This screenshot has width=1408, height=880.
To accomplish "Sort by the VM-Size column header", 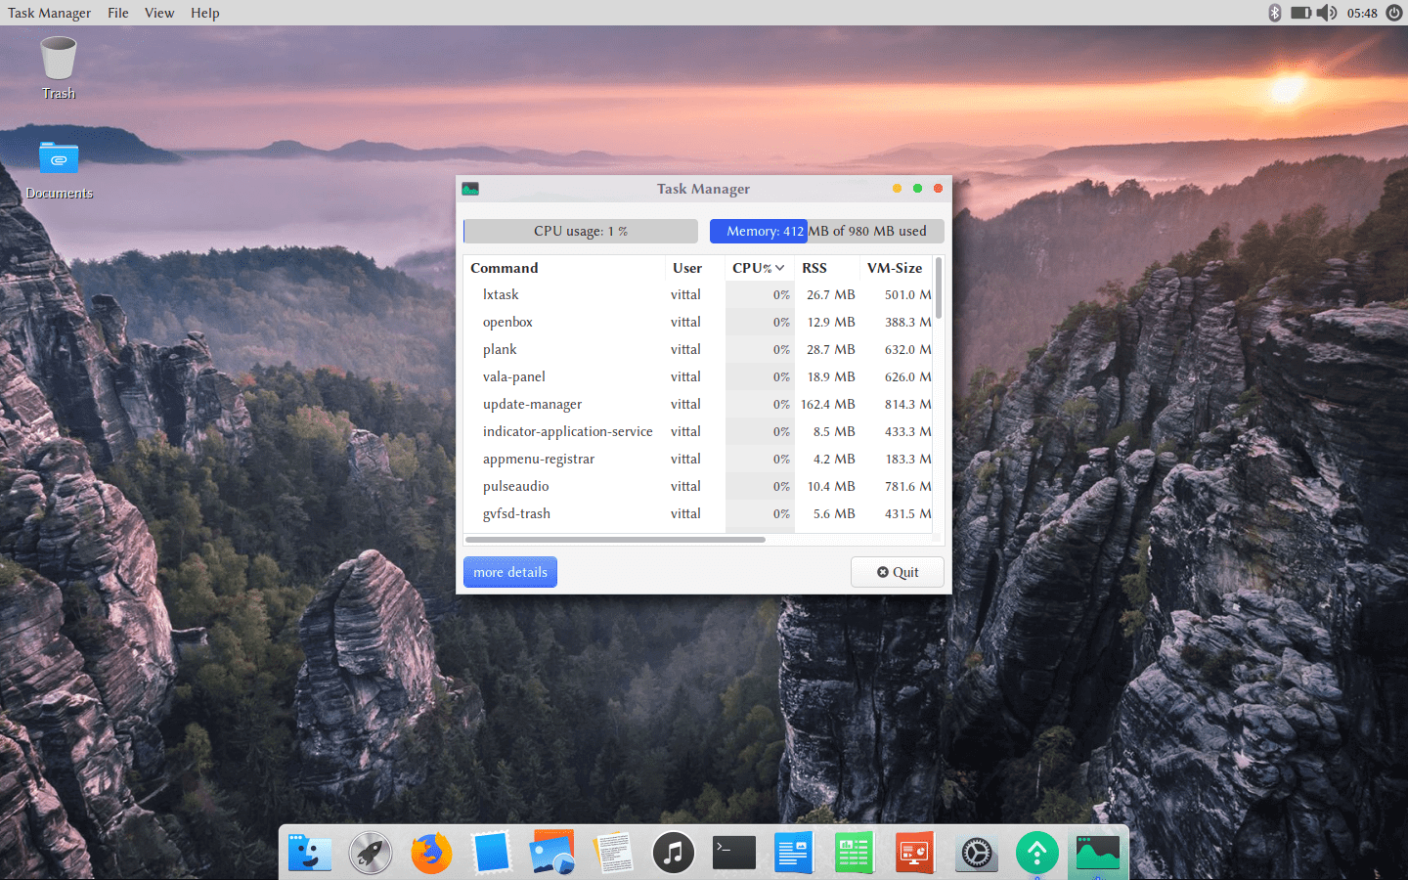I will pyautogui.click(x=895, y=268).
